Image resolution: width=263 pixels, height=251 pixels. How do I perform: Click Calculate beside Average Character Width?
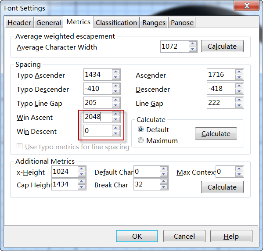tap(222, 46)
